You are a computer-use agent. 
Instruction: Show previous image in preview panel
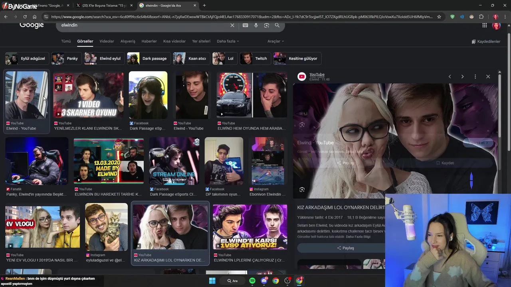pos(450,77)
